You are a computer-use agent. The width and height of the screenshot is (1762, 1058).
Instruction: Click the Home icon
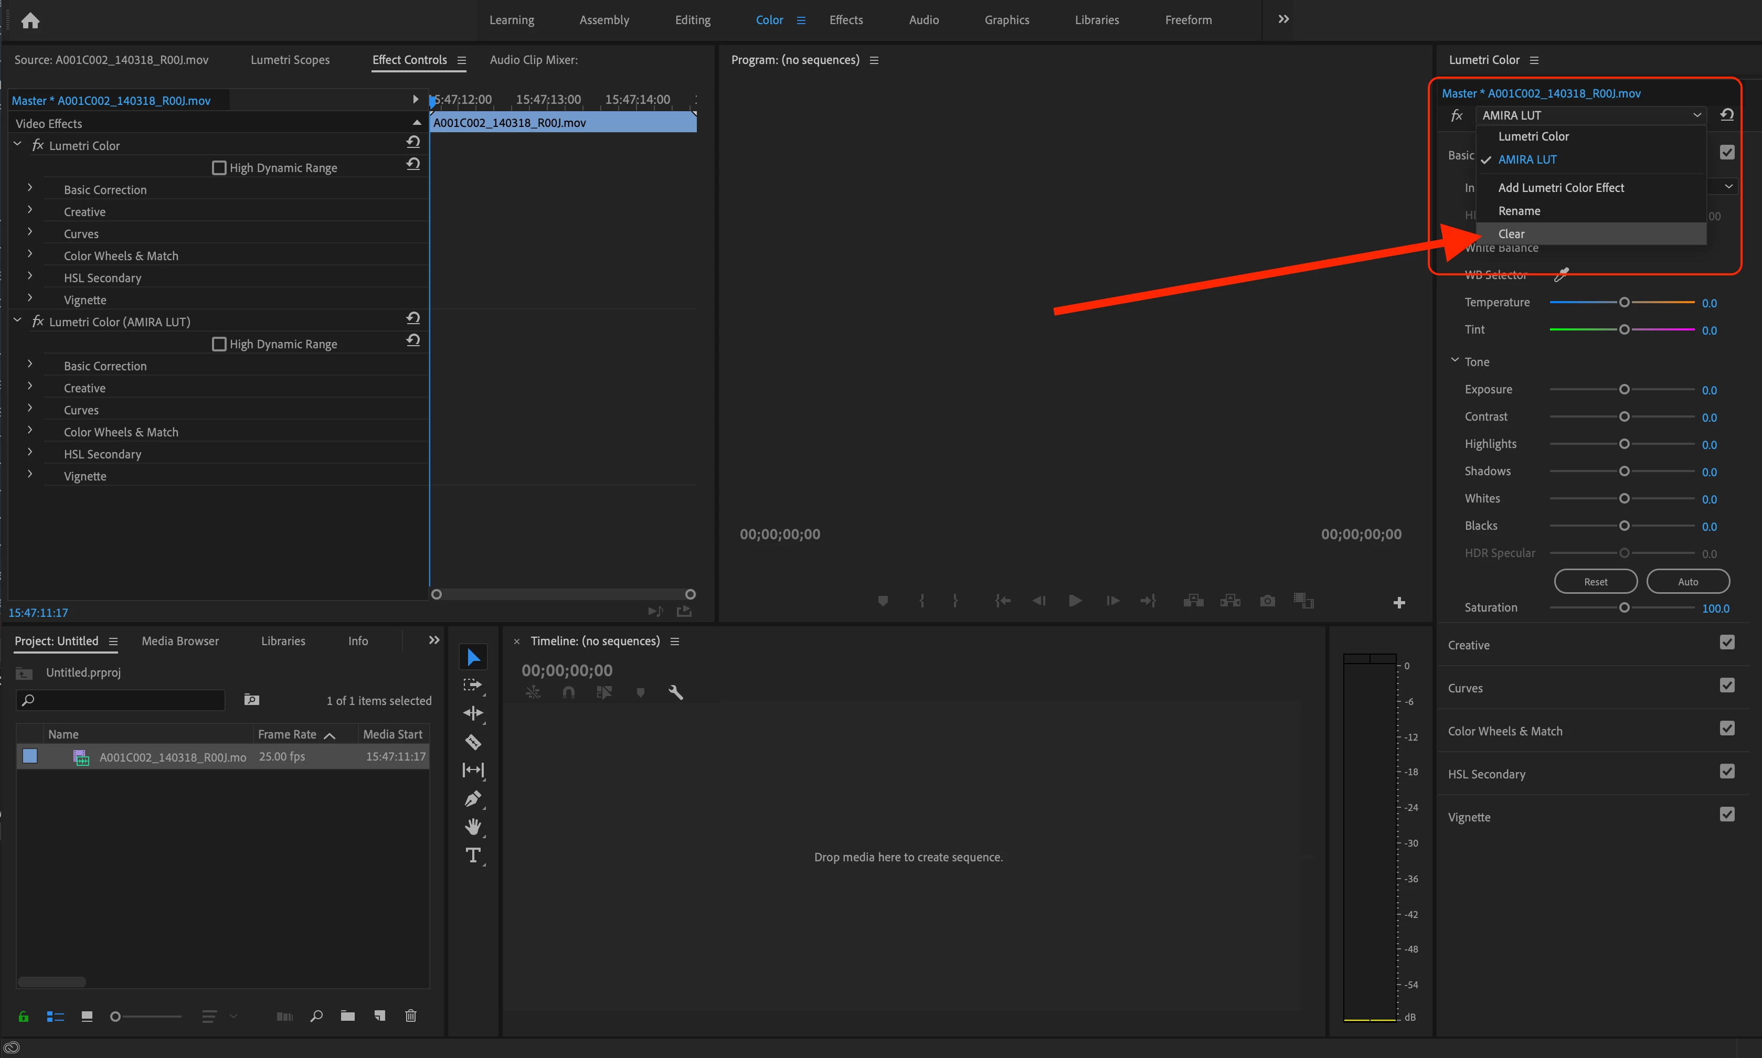(30, 20)
